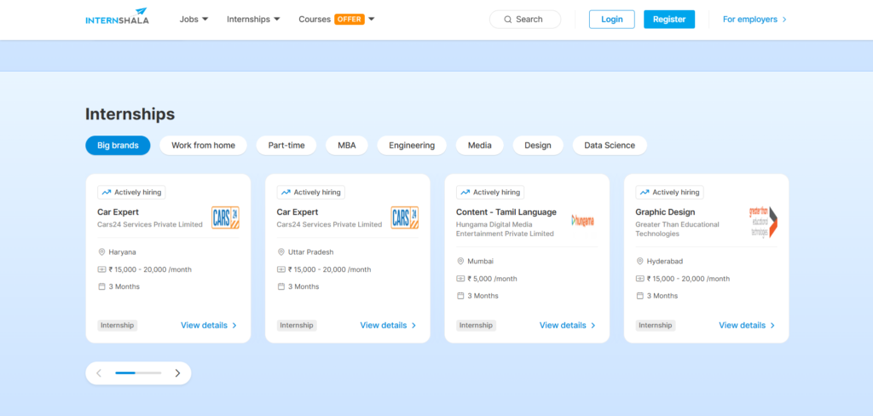Open the For employers link
873x416 pixels.
tap(755, 20)
